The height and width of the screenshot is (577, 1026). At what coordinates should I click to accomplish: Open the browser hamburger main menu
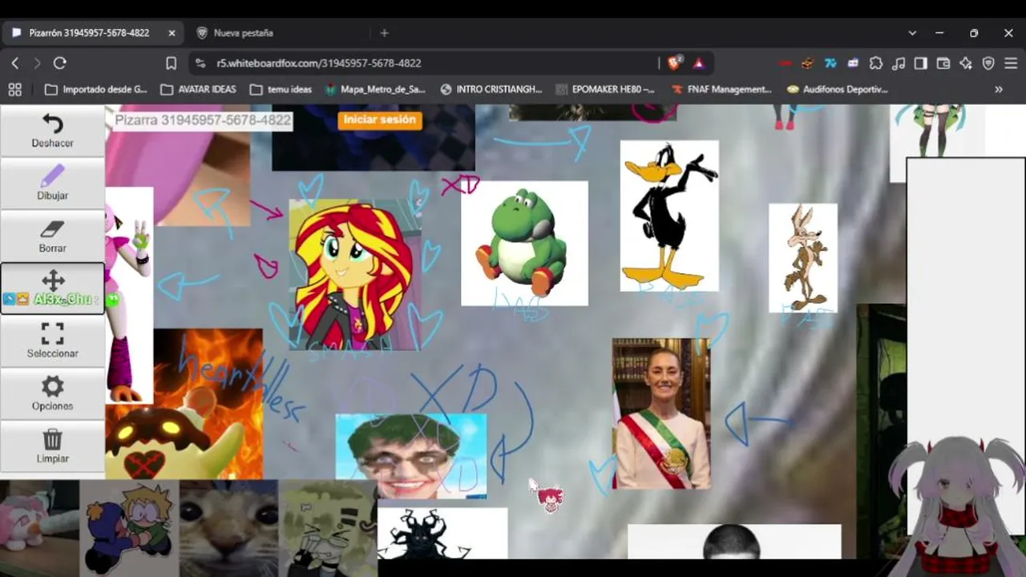click(1010, 63)
